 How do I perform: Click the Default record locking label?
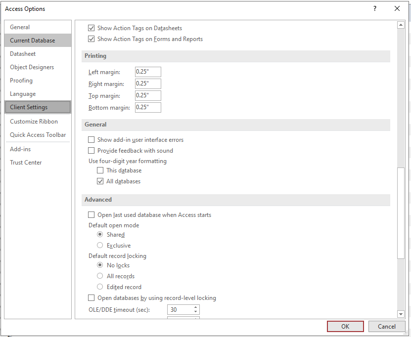pos(117,256)
